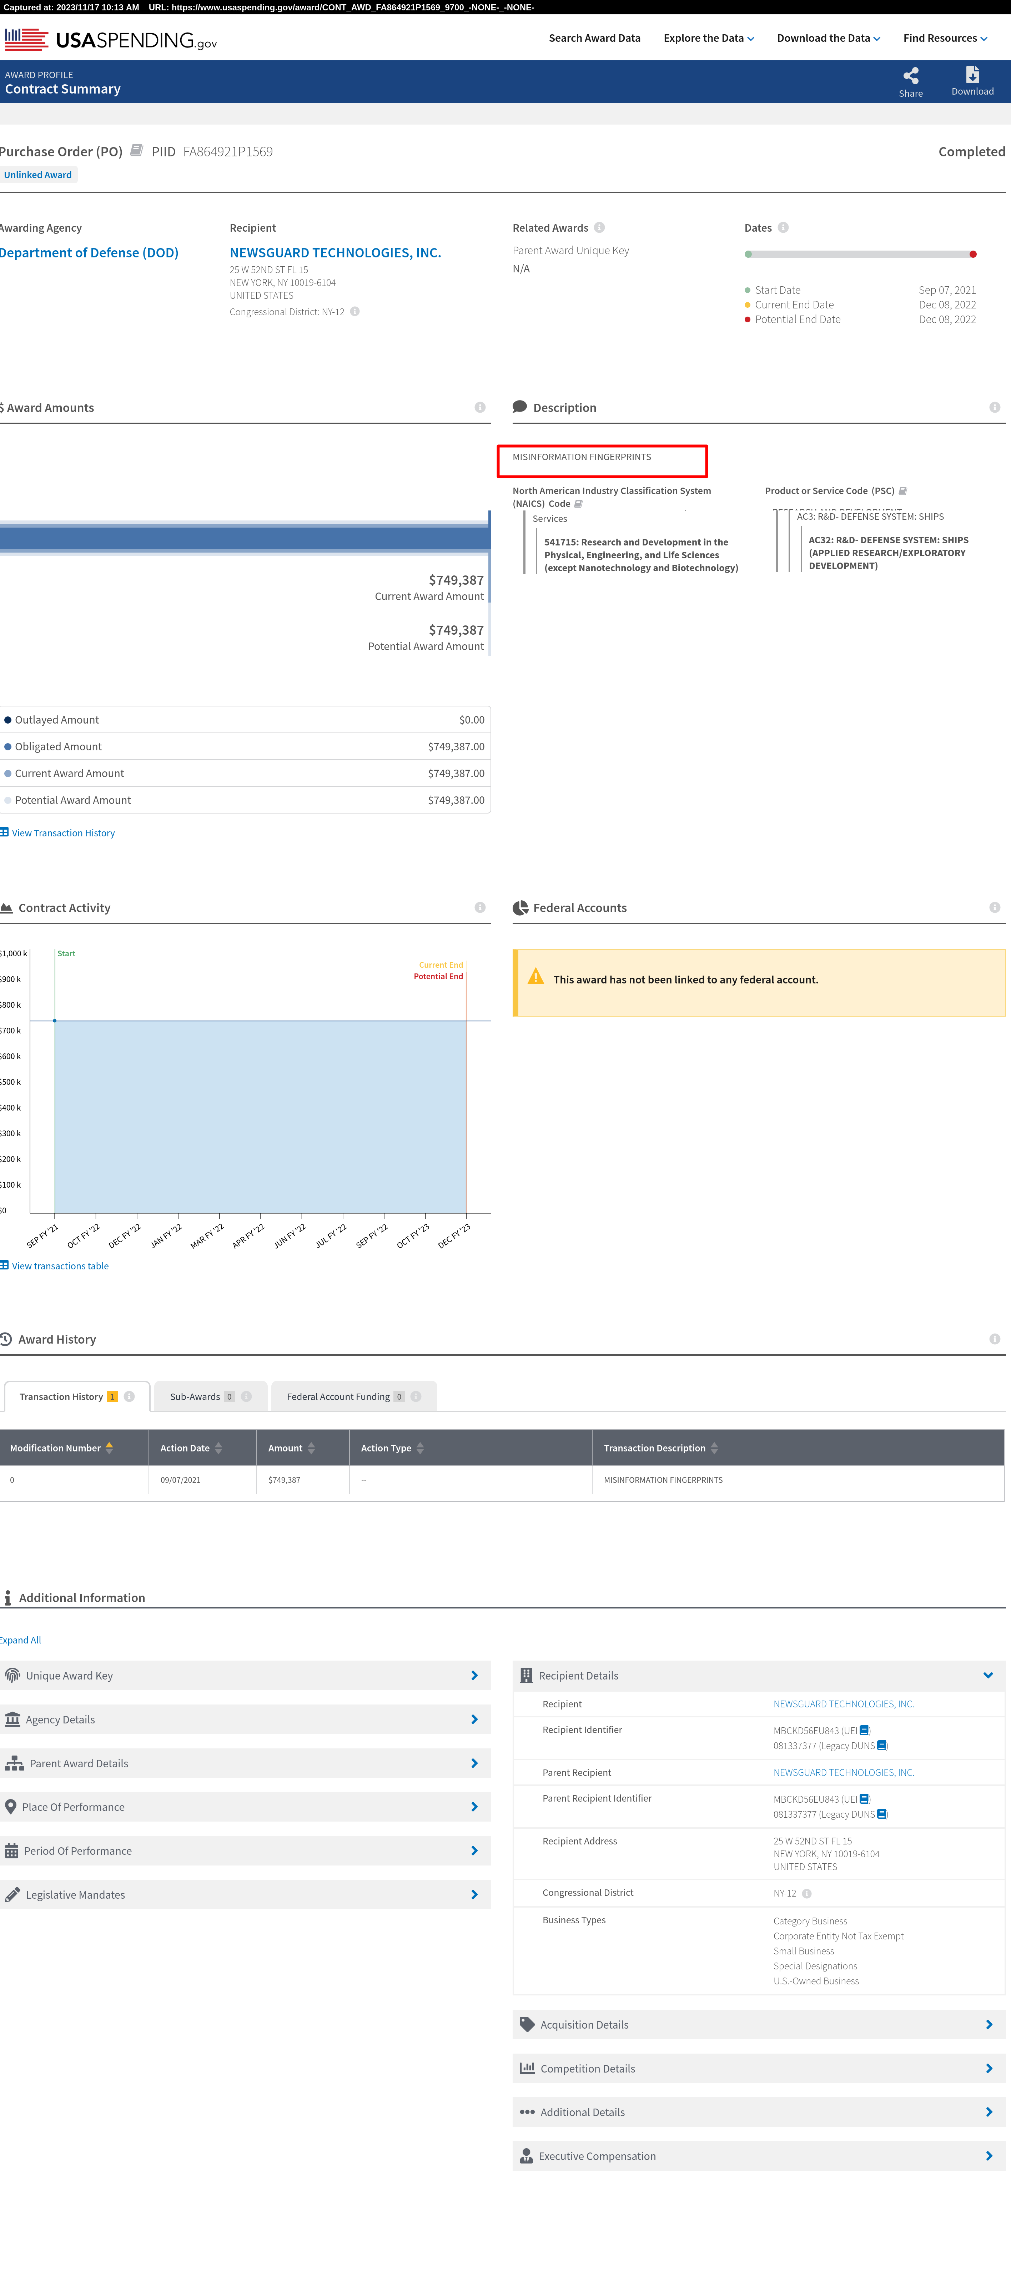
Task: Open Download the Data dropdown menu
Action: pos(828,38)
